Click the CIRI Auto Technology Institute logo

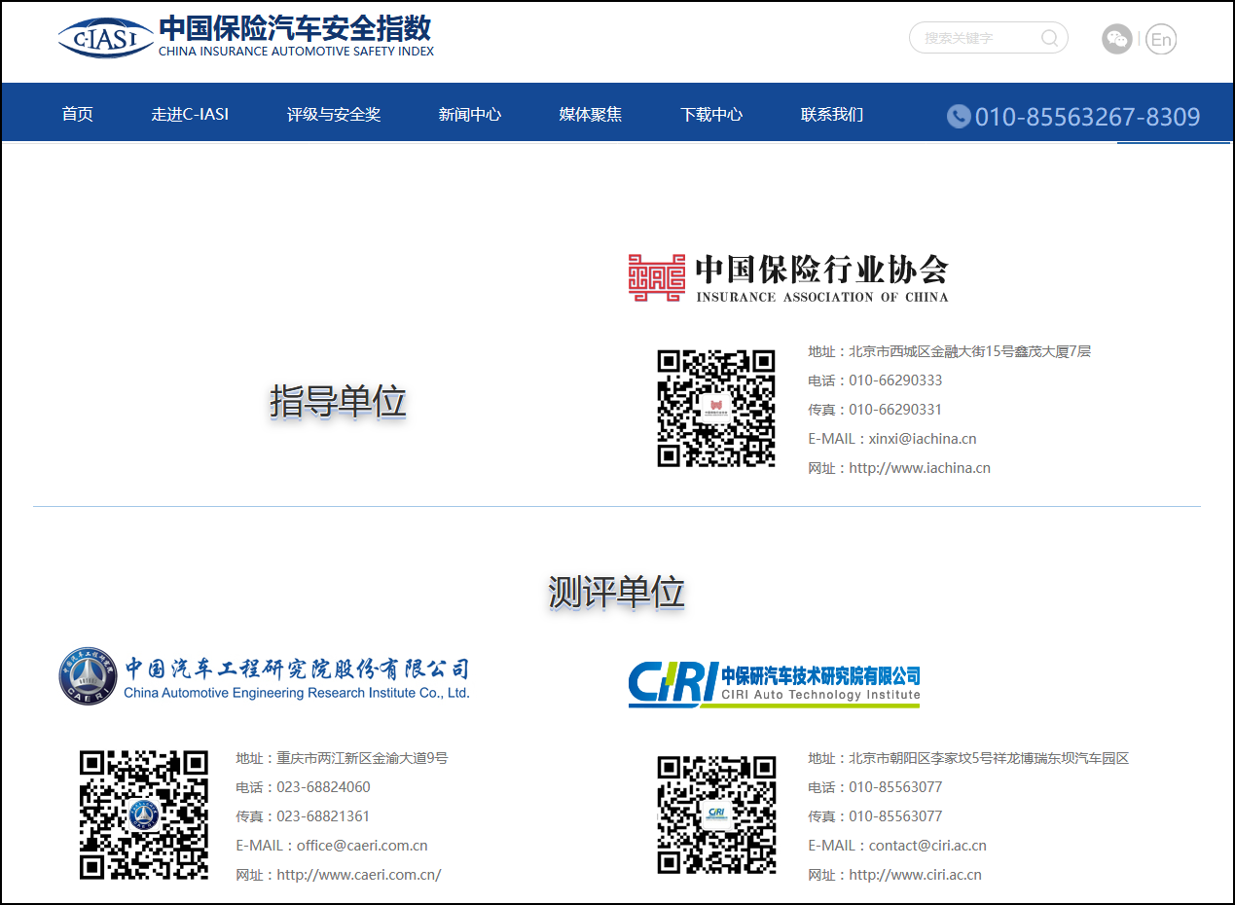coord(774,683)
